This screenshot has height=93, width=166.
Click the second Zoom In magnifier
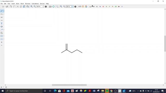pos(61,6)
